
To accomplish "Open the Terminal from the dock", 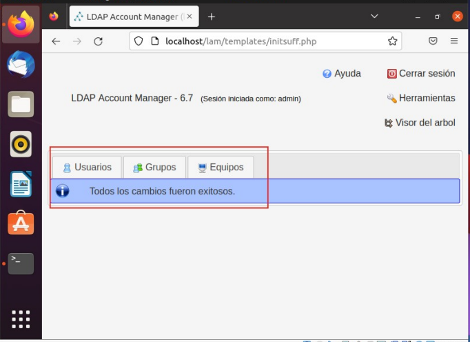I will click(21, 263).
